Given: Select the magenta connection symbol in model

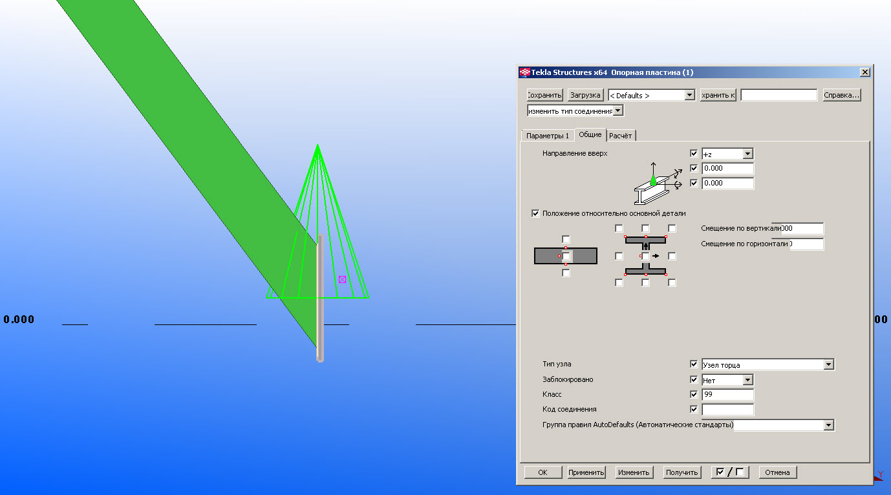Looking at the screenshot, I should (x=342, y=279).
